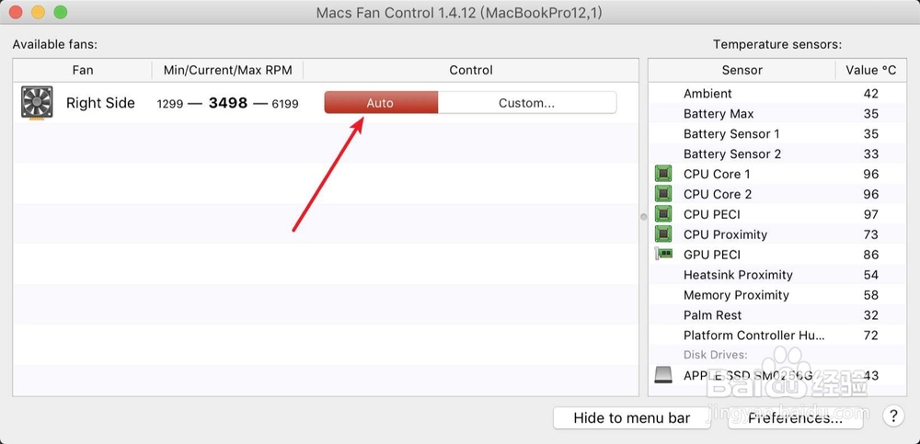
Task: Switch fan control to Custom...
Action: point(527,103)
